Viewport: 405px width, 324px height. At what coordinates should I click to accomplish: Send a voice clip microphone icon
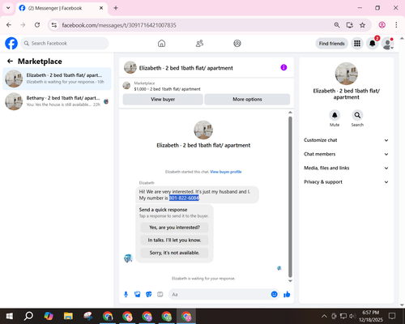pyautogui.click(x=126, y=294)
